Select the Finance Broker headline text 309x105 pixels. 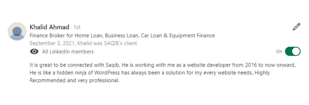pos(122,36)
